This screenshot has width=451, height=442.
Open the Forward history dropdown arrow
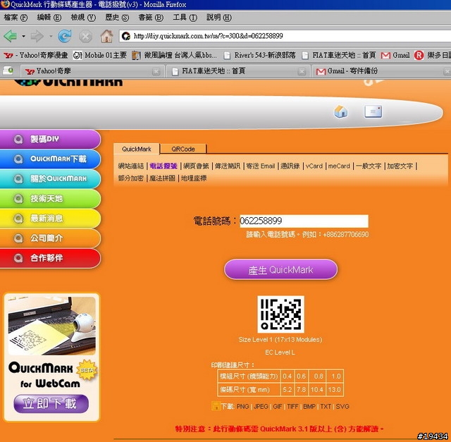[51, 36]
